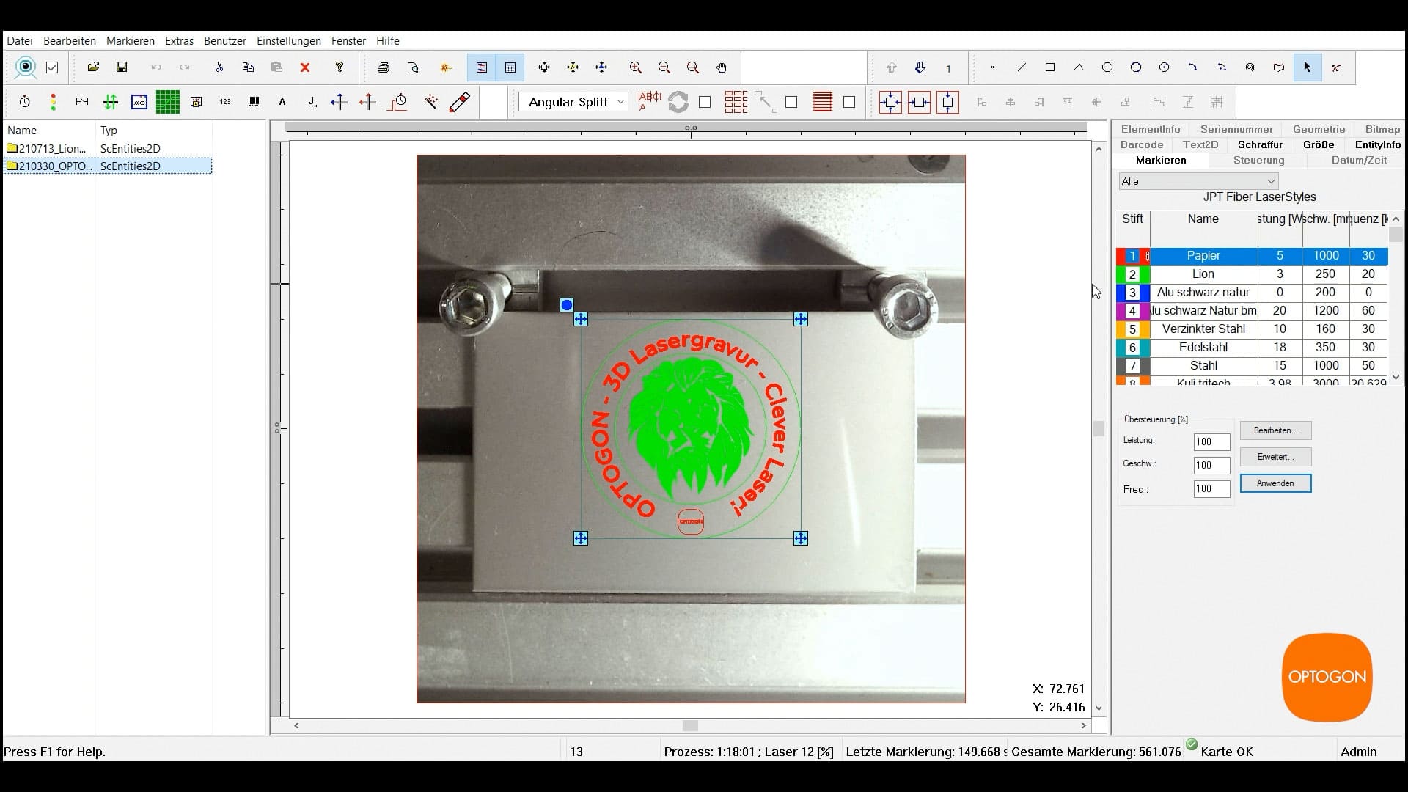Tick the checkbox after the diagonal arrow icon
The height and width of the screenshot is (792, 1408).
[791, 102]
